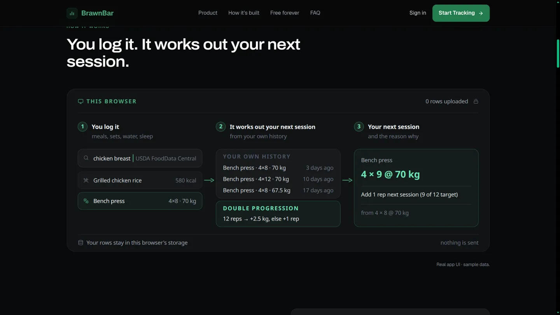Click the search magnifier icon in food search
This screenshot has height=315, width=560.
(86, 158)
